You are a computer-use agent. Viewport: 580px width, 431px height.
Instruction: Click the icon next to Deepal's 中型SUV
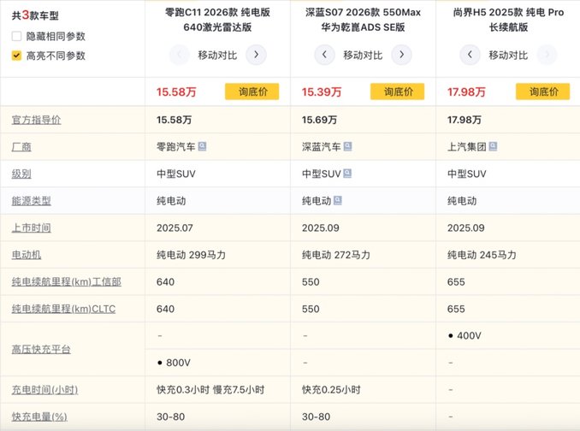[347, 174]
